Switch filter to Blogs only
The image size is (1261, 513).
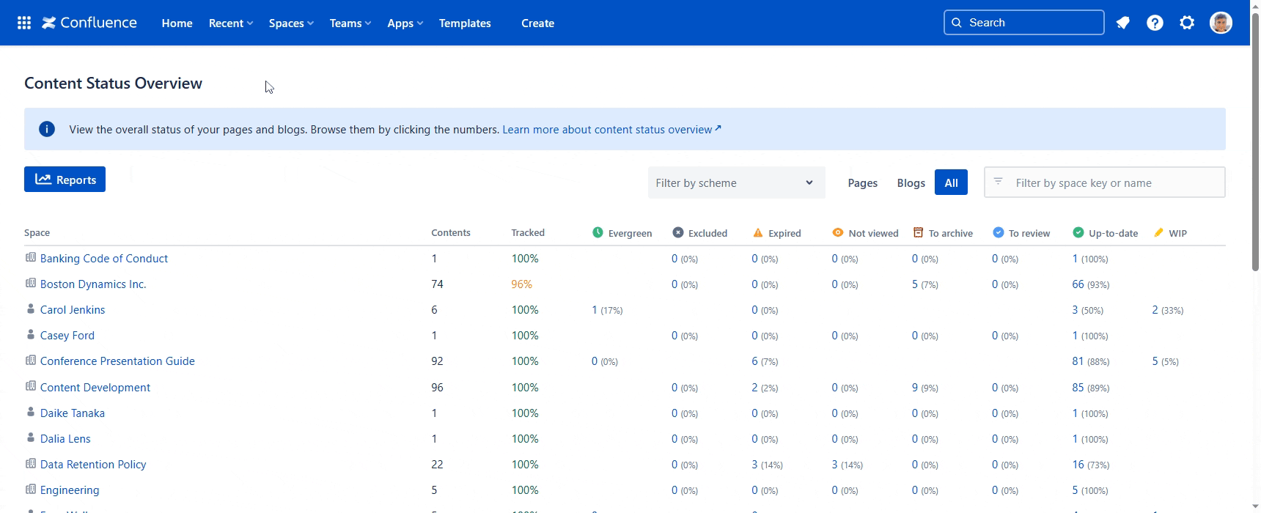911,183
